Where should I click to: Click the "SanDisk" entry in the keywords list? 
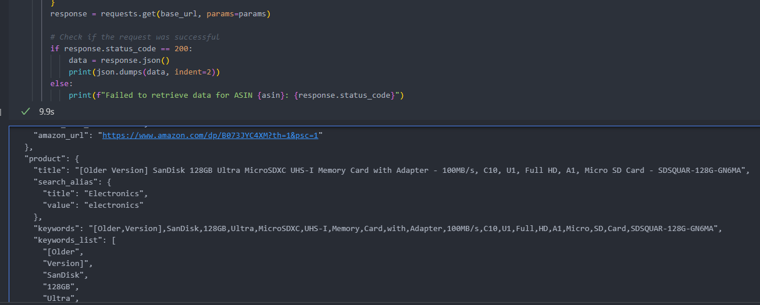coord(65,275)
